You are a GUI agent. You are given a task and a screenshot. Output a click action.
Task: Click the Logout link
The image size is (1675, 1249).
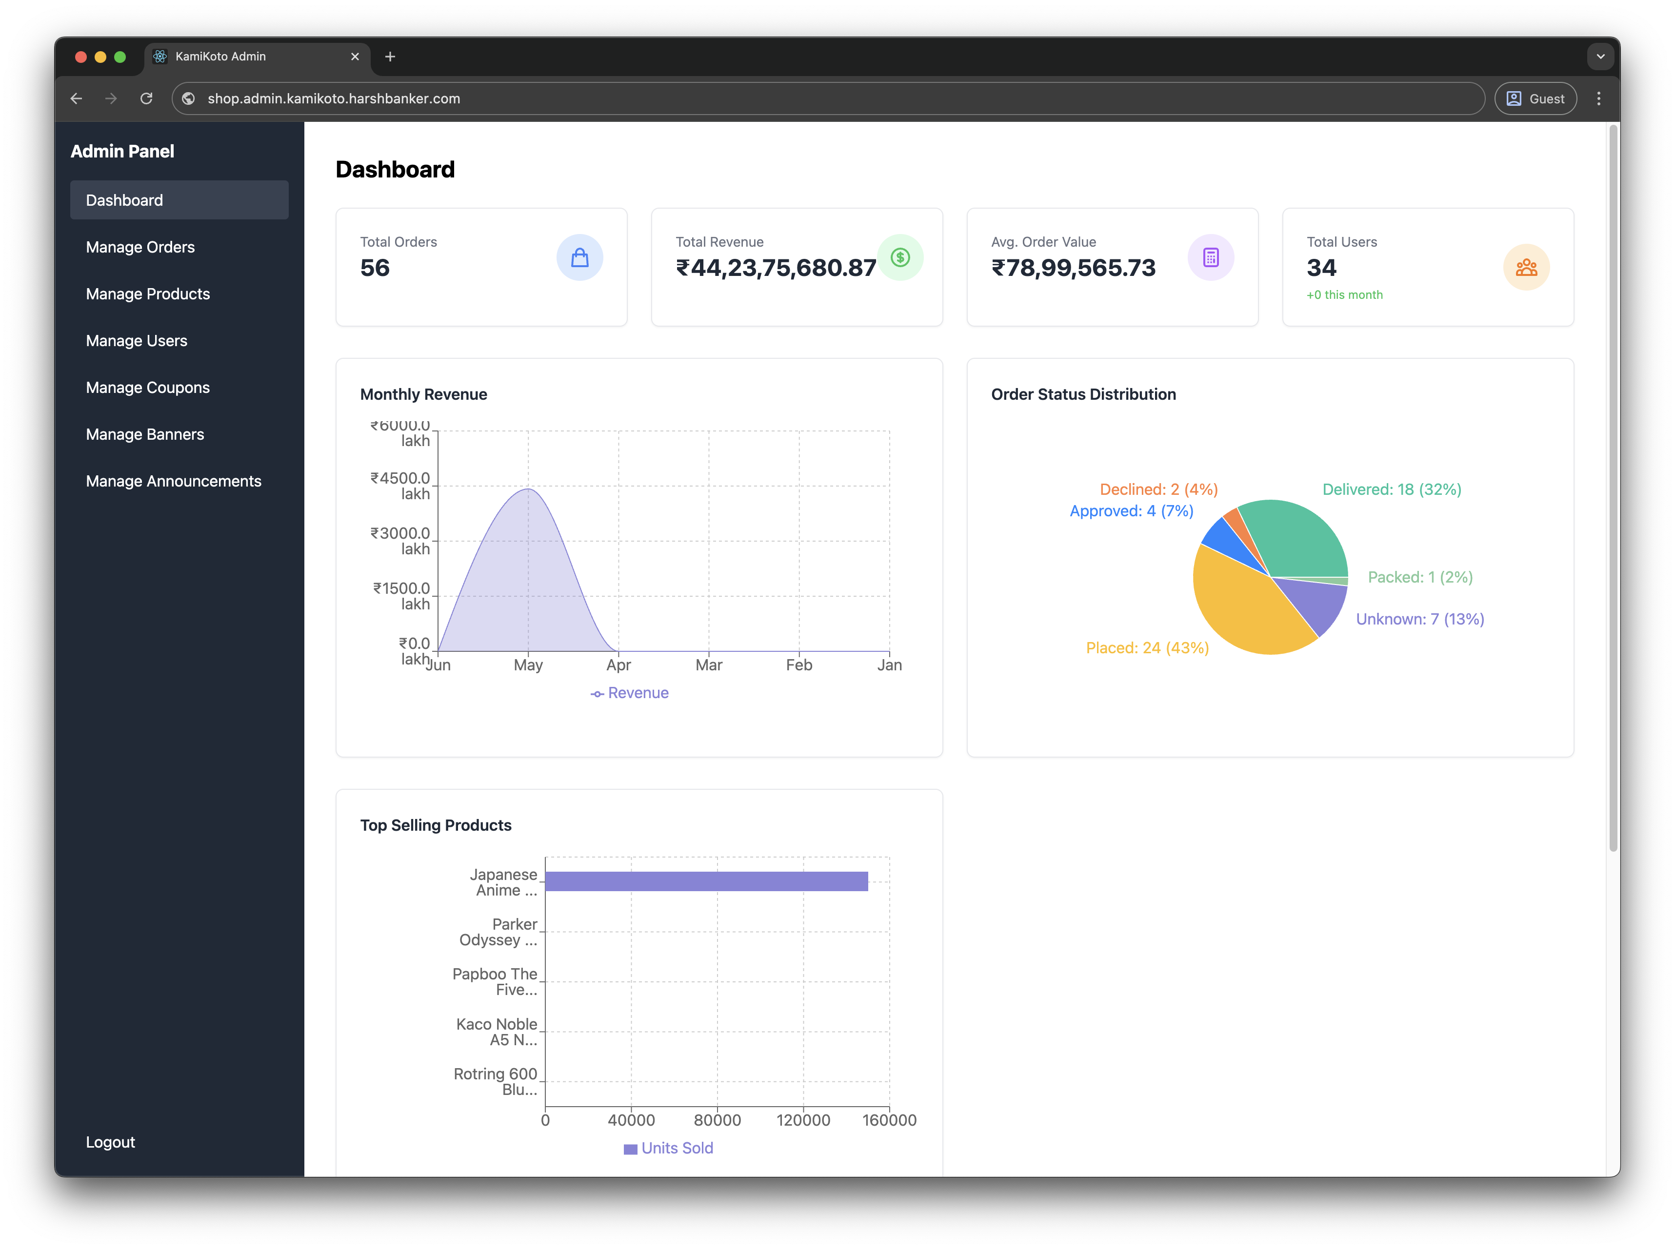(x=110, y=1142)
